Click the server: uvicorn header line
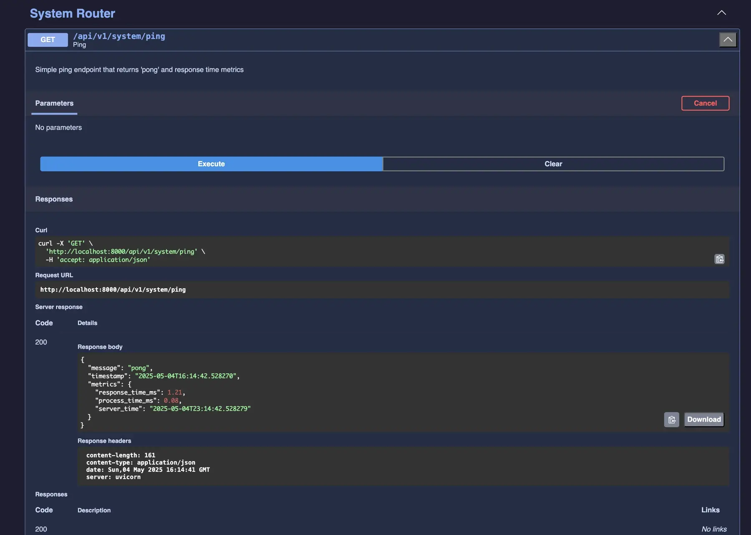Image resolution: width=751 pixels, height=535 pixels. [113, 477]
